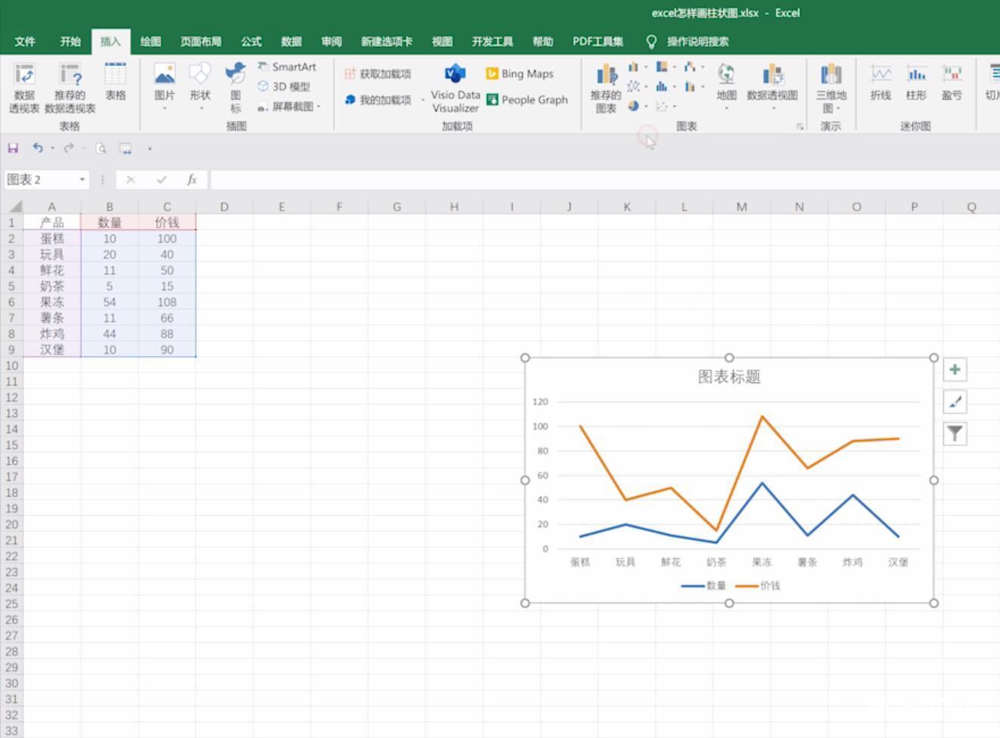Switch to the 页面布局 (Page Layout) tab
The height and width of the screenshot is (738, 1000).
[x=200, y=42]
